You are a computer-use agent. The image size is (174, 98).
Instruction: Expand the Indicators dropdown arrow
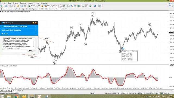click(x=92, y=6)
